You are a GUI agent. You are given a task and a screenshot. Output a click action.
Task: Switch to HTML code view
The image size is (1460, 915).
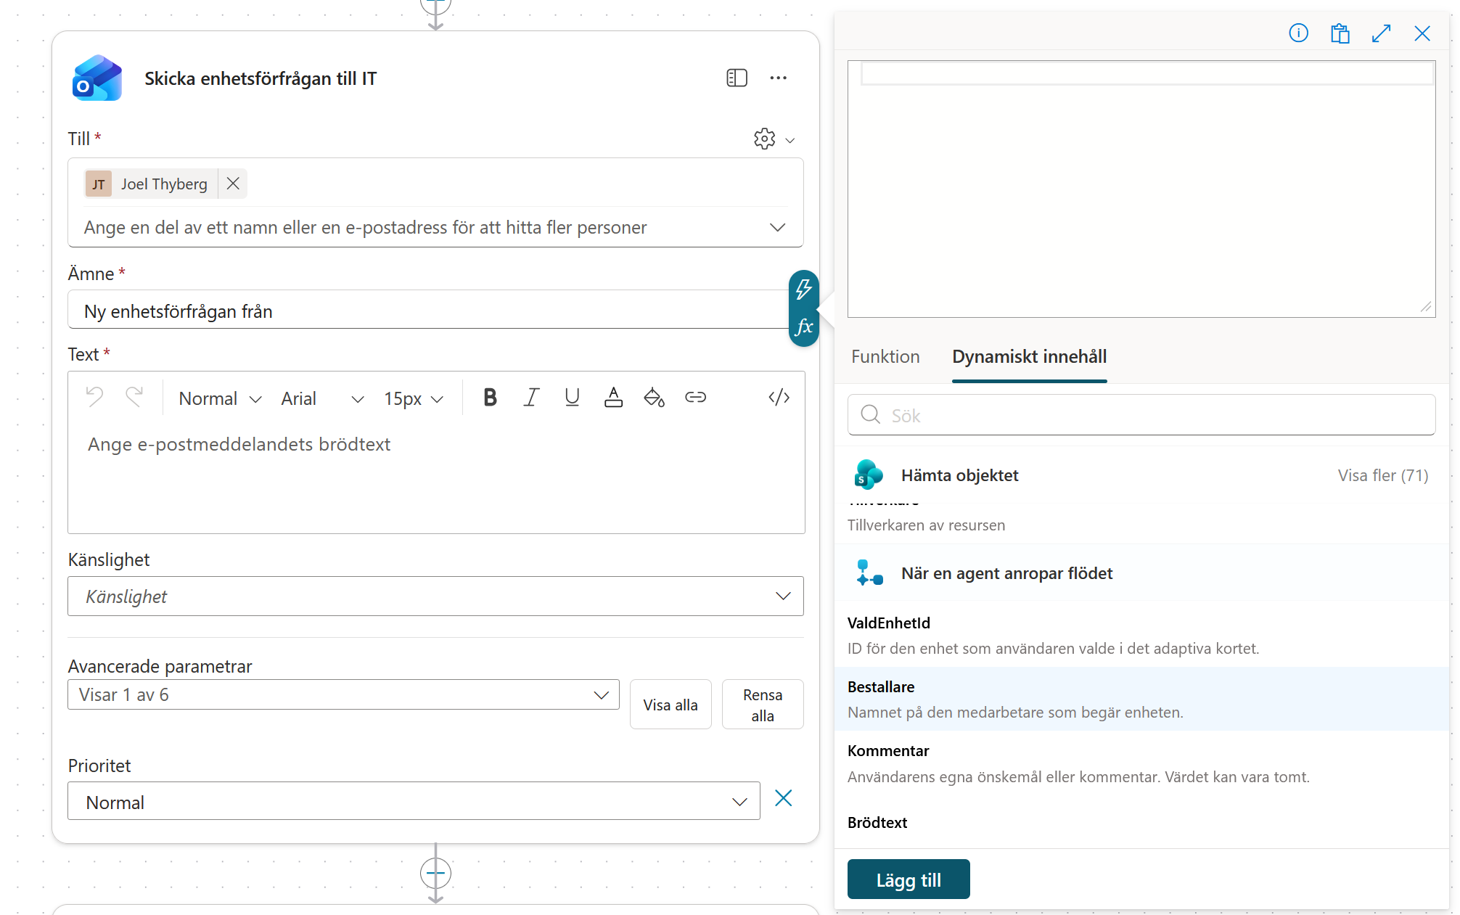point(779,397)
